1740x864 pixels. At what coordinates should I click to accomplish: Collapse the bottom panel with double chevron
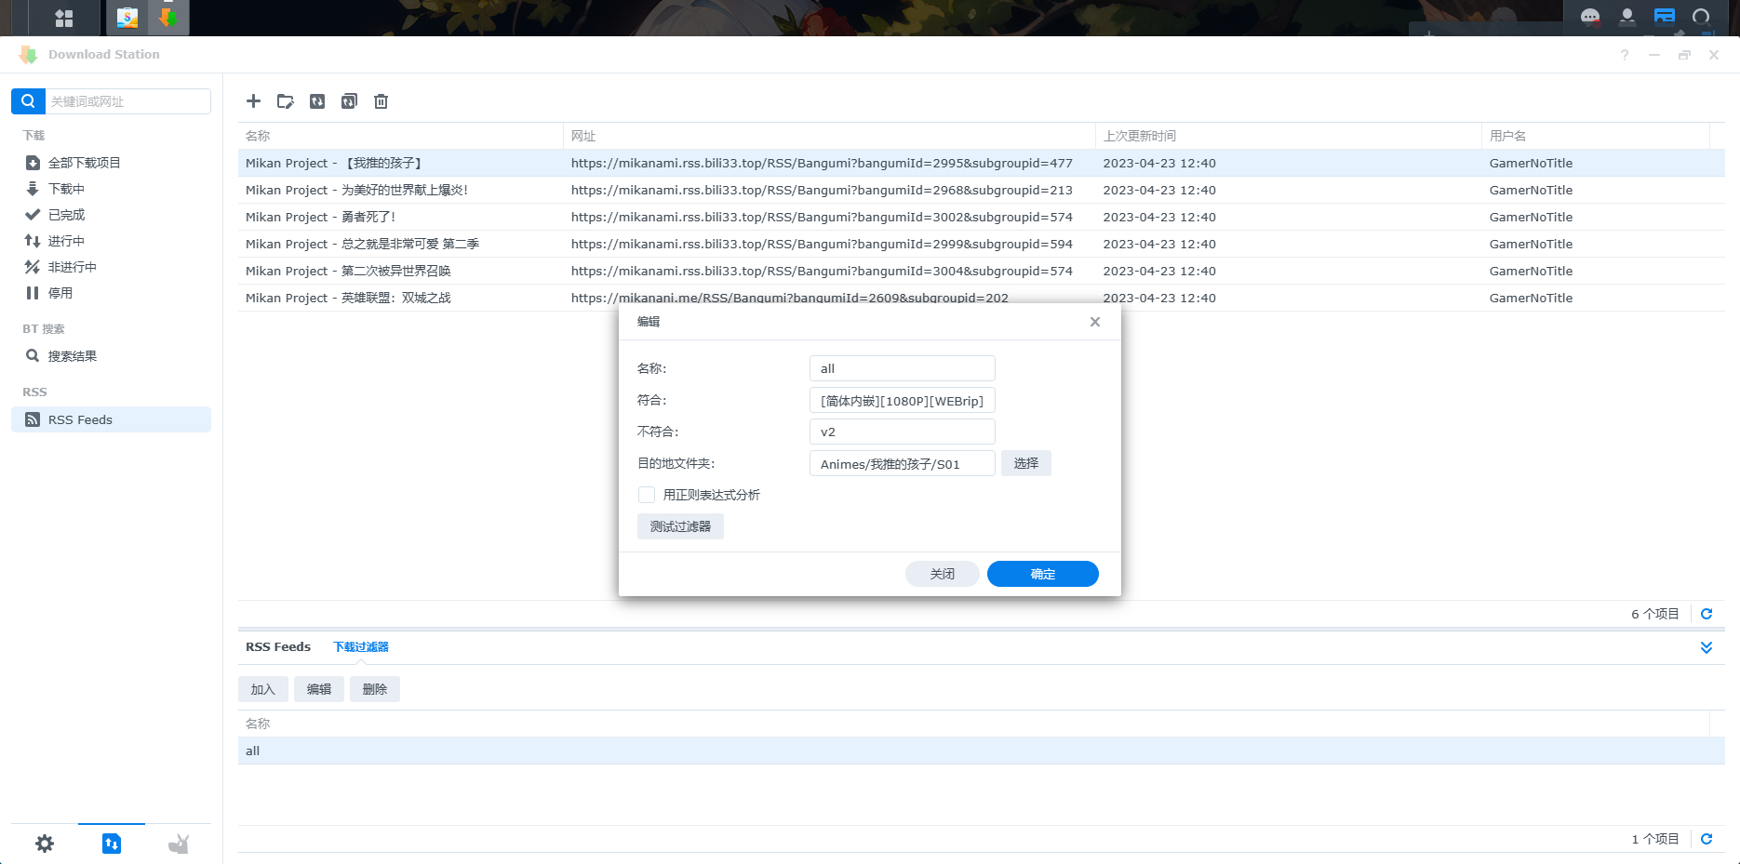coord(1707,647)
